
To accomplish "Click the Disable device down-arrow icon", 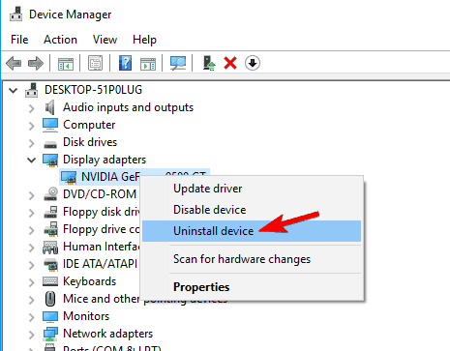I will point(253,63).
